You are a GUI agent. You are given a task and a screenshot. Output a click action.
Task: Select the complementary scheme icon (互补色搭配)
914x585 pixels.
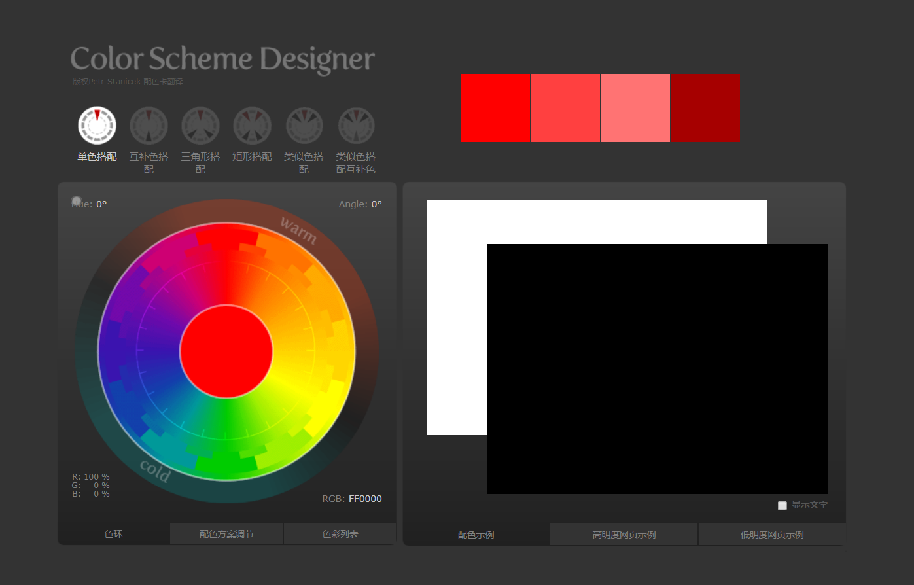click(x=149, y=125)
